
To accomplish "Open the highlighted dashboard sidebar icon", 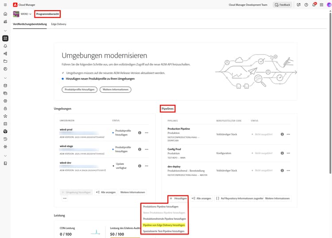I will coord(5,39).
